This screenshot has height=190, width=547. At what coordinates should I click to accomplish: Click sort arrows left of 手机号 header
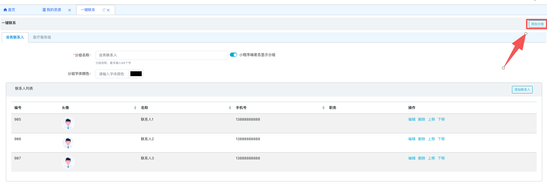(x=230, y=108)
